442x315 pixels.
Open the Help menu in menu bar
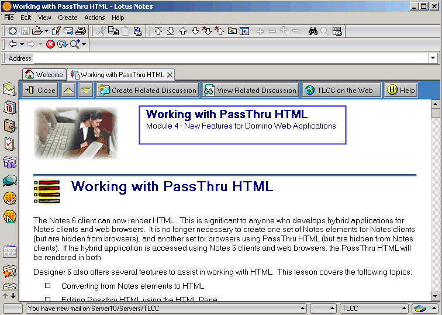pos(118,18)
